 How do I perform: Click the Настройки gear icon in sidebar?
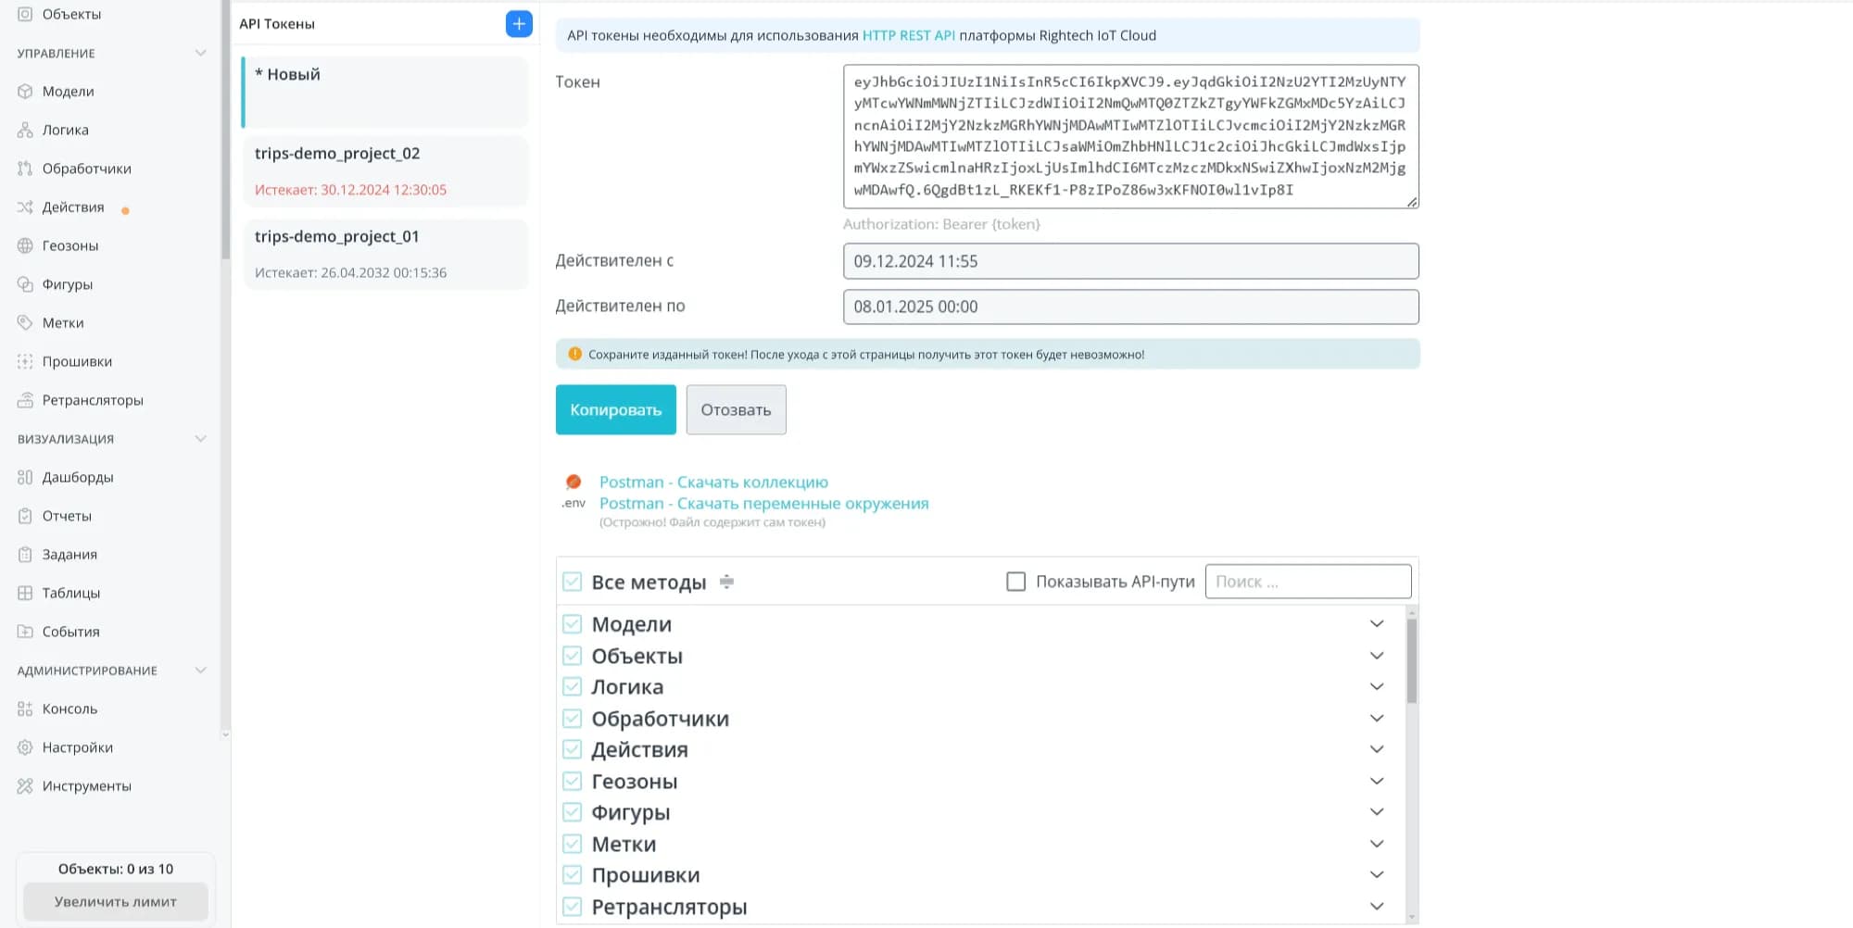click(x=25, y=747)
